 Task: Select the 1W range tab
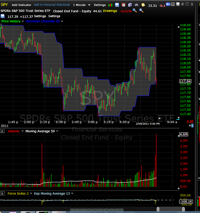[x=106, y=210]
